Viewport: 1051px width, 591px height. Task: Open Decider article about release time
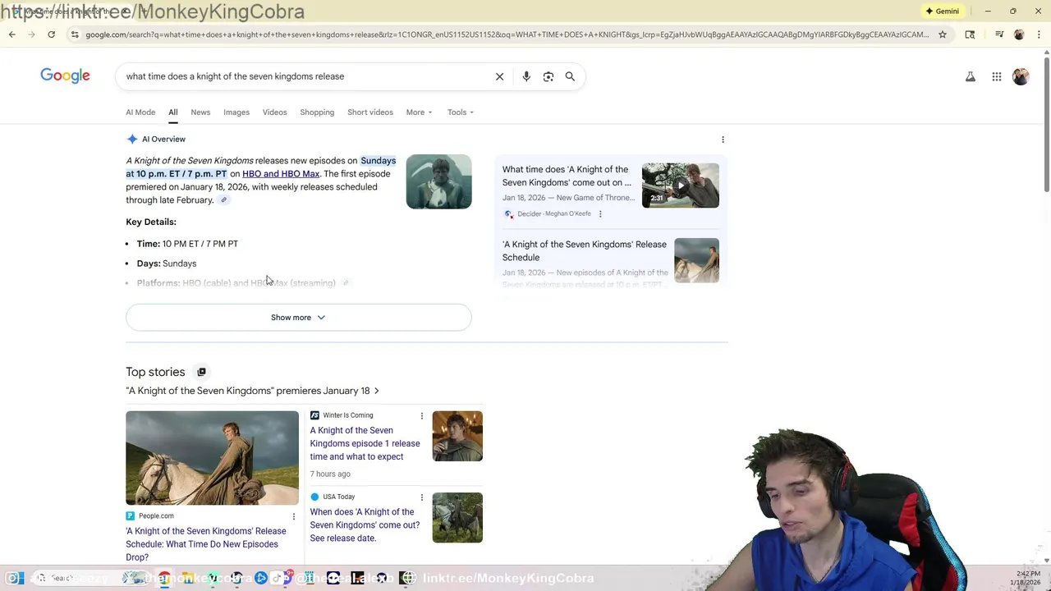(567, 176)
